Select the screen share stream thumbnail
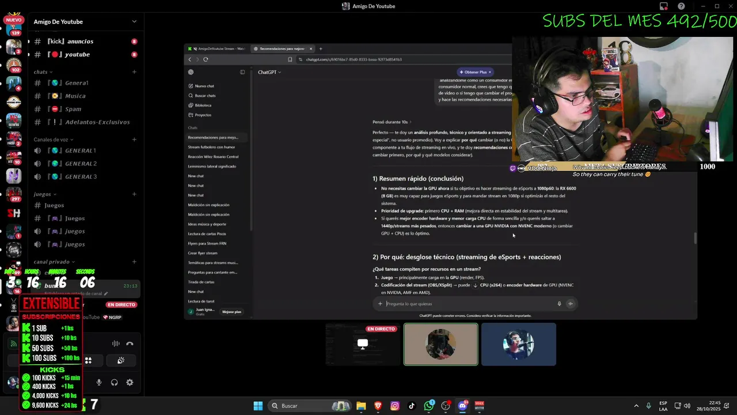737x415 pixels. click(363, 344)
